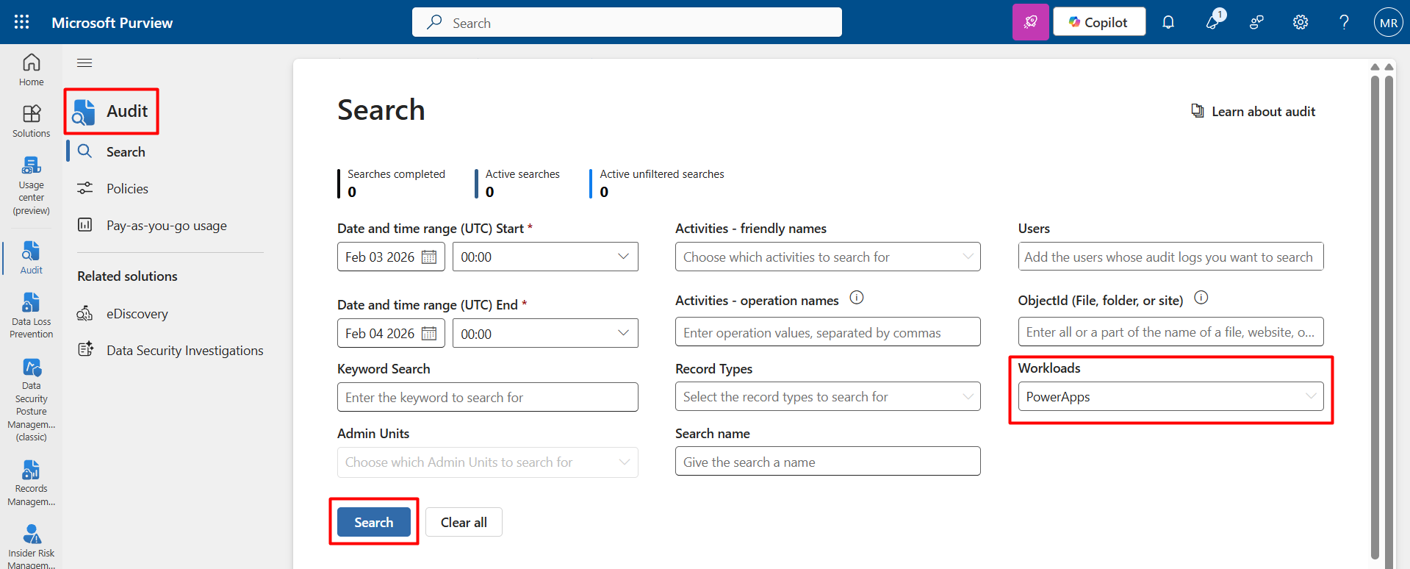The width and height of the screenshot is (1410, 569).
Task: Click the ObjectId input field
Action: tap(1170, 332)
